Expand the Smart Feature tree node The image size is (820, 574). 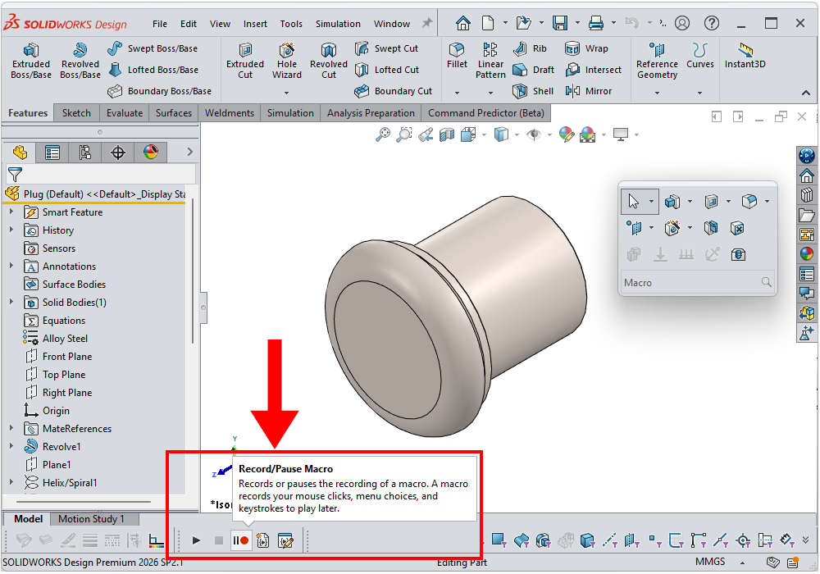click(11, 212)
